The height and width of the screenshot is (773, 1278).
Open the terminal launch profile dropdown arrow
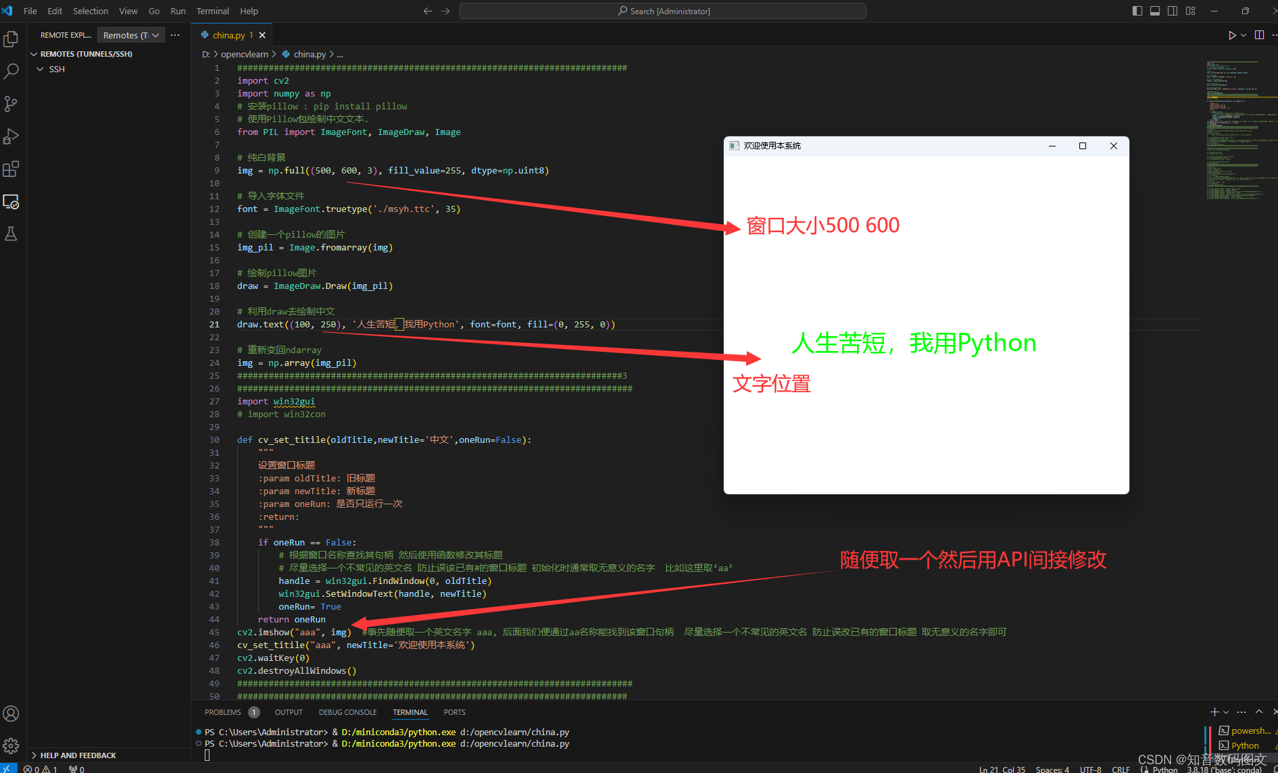click(1227, 712)
